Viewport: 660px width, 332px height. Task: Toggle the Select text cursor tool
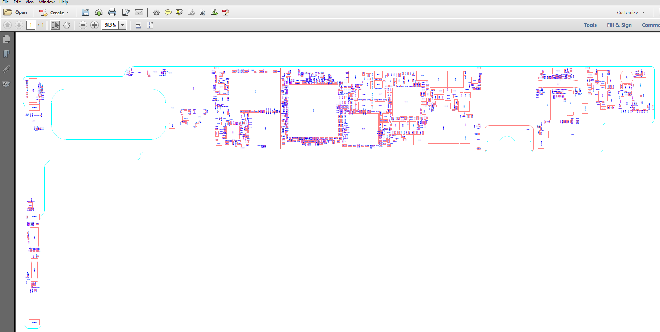55,25
